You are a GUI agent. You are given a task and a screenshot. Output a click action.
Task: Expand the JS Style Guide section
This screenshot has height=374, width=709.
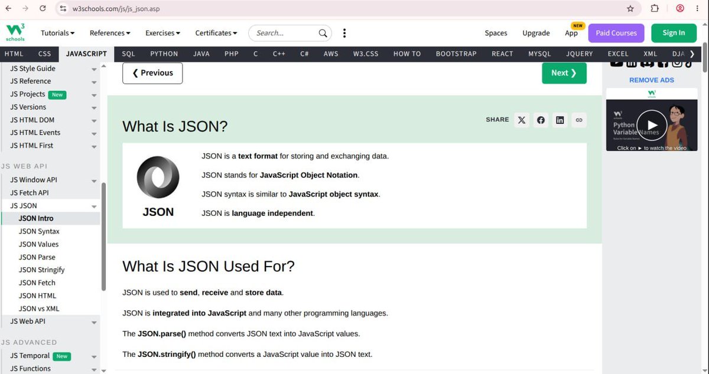94,69
